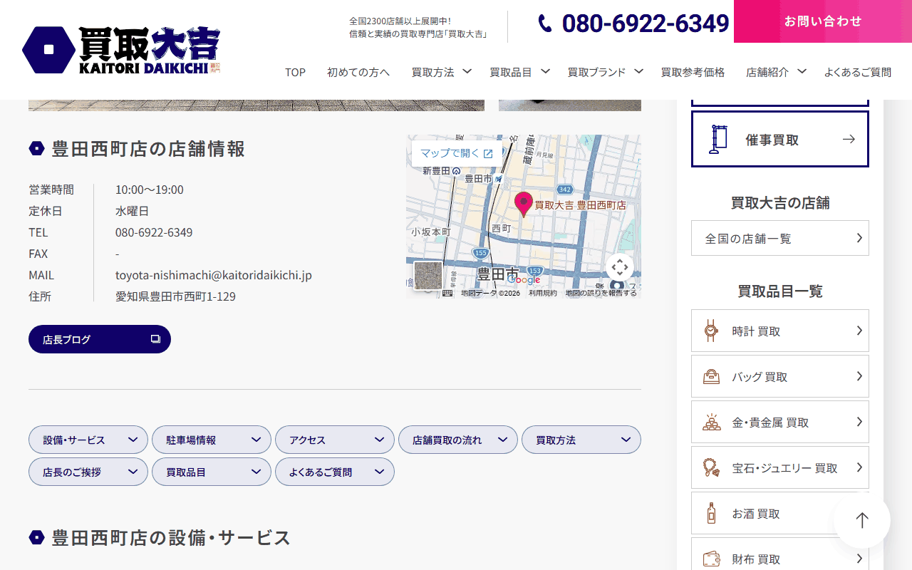Image resolution: width=912 pixels, height=570 pixels.
Task: Open 全国の店舗一覧 link
Action: point(780,238)
